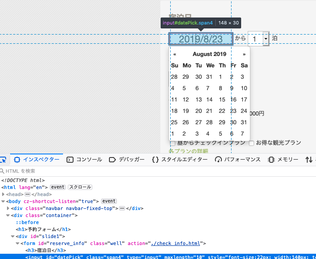
Task: Go to next month with » arrow
Action: tap(244, 54)
